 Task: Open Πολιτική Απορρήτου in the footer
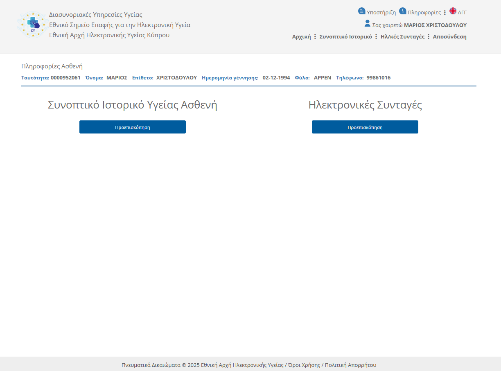point(350,365)
